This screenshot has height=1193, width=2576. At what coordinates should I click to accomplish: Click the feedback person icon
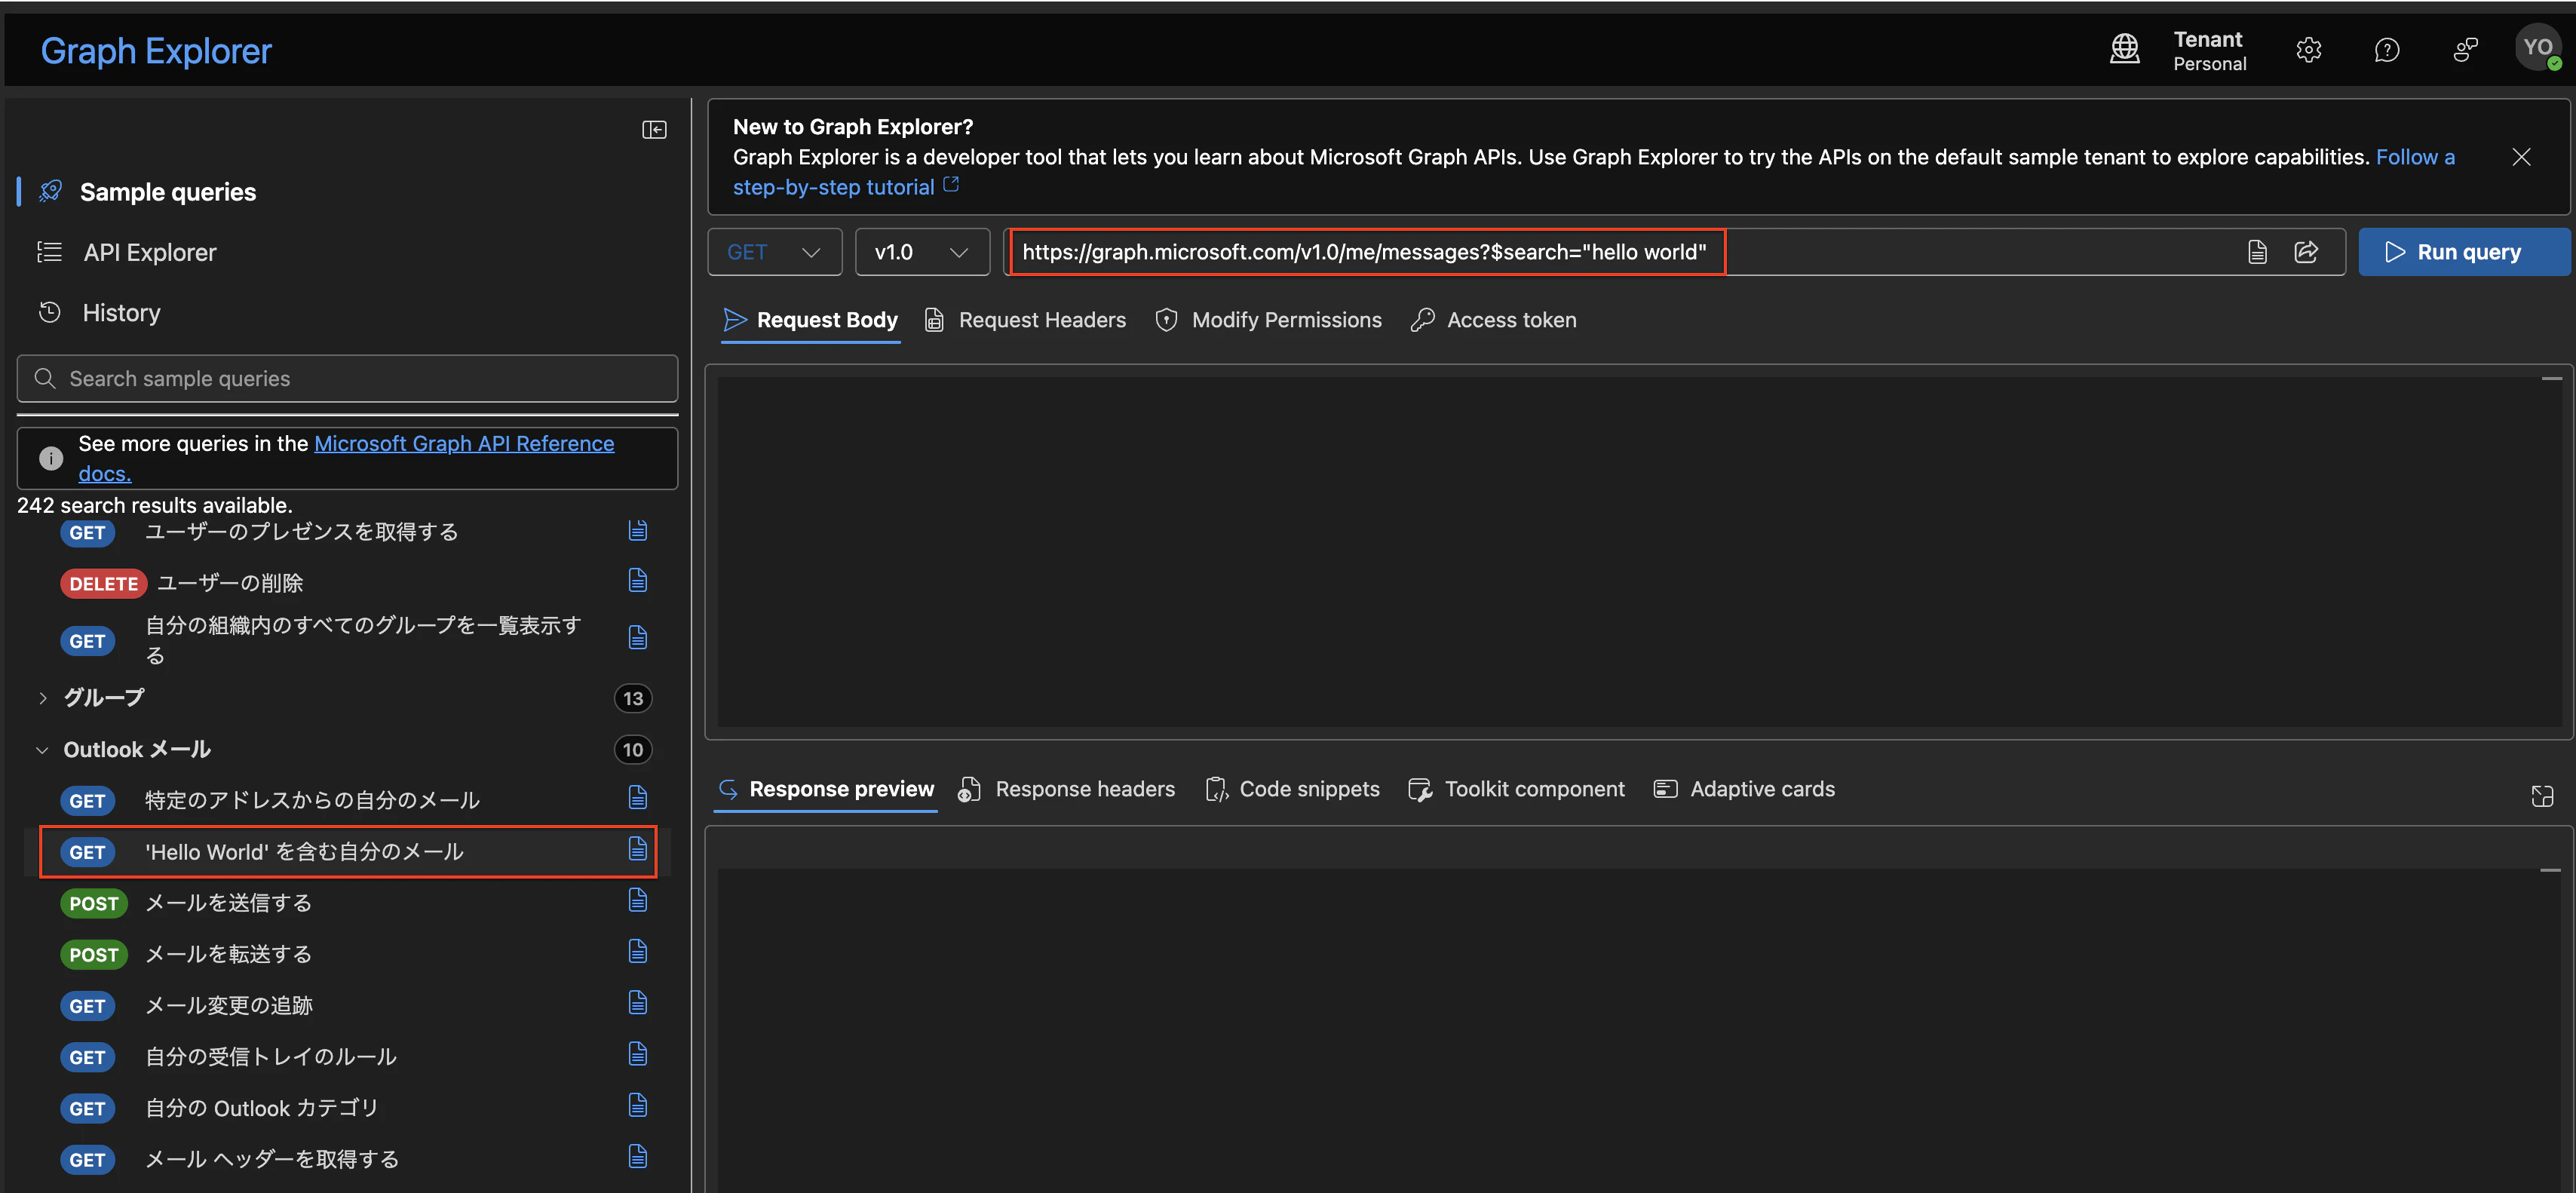point(2465,50)
